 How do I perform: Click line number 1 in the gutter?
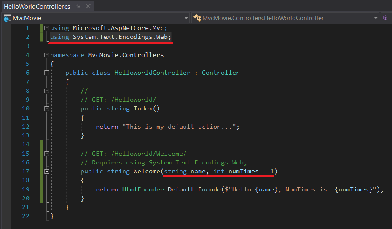[x=27, y=28]
